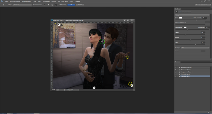Hide Направленный свет 1 with eye icon
Image resolution: width=212 pixels, height=114 pixels.
[175, 68]
